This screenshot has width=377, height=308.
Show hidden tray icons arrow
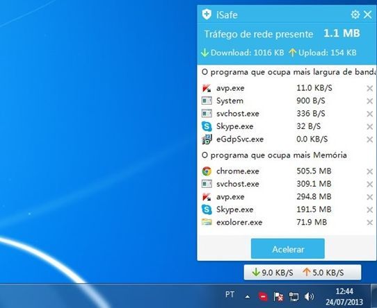coord(248,297)
